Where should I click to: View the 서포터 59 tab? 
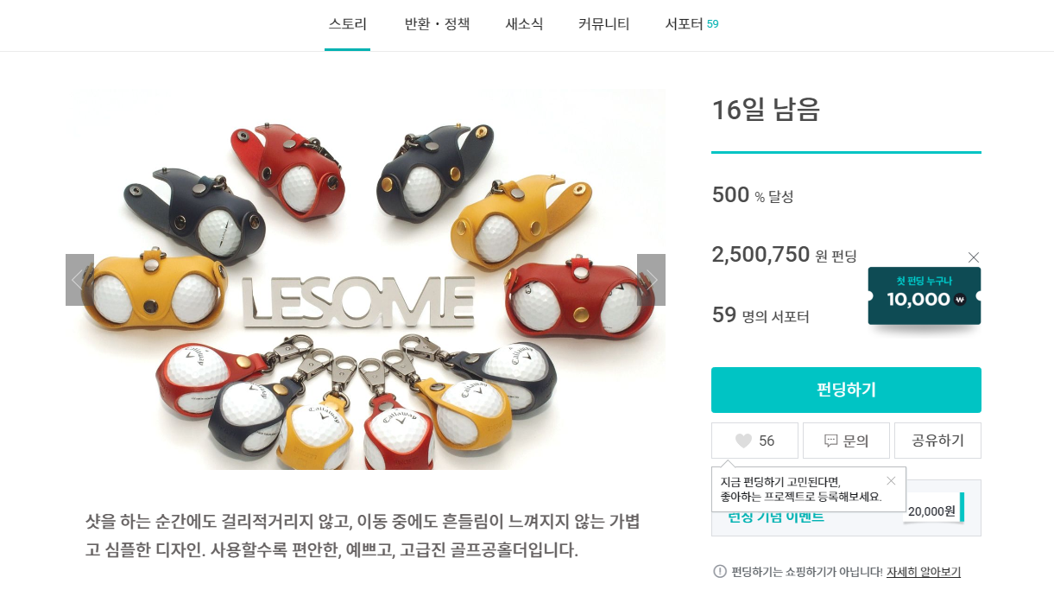point(691,24)
